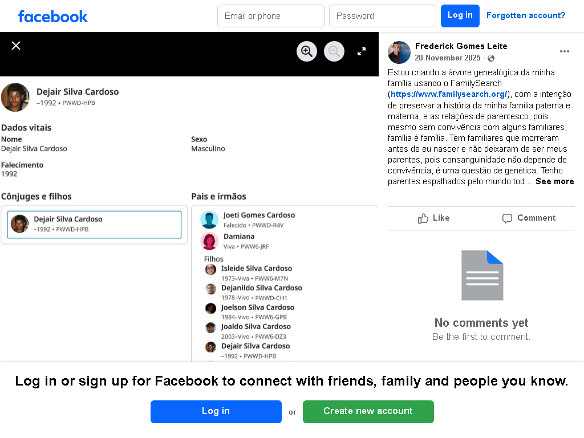This screenshot has height=438, width=584.
Task: Open the familysearch.org link
Action: click(x=448, y=94)
